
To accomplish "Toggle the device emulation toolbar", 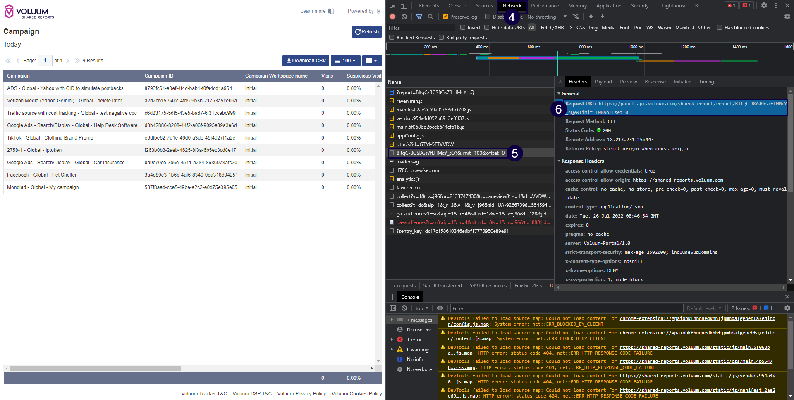I will (404, 5).
